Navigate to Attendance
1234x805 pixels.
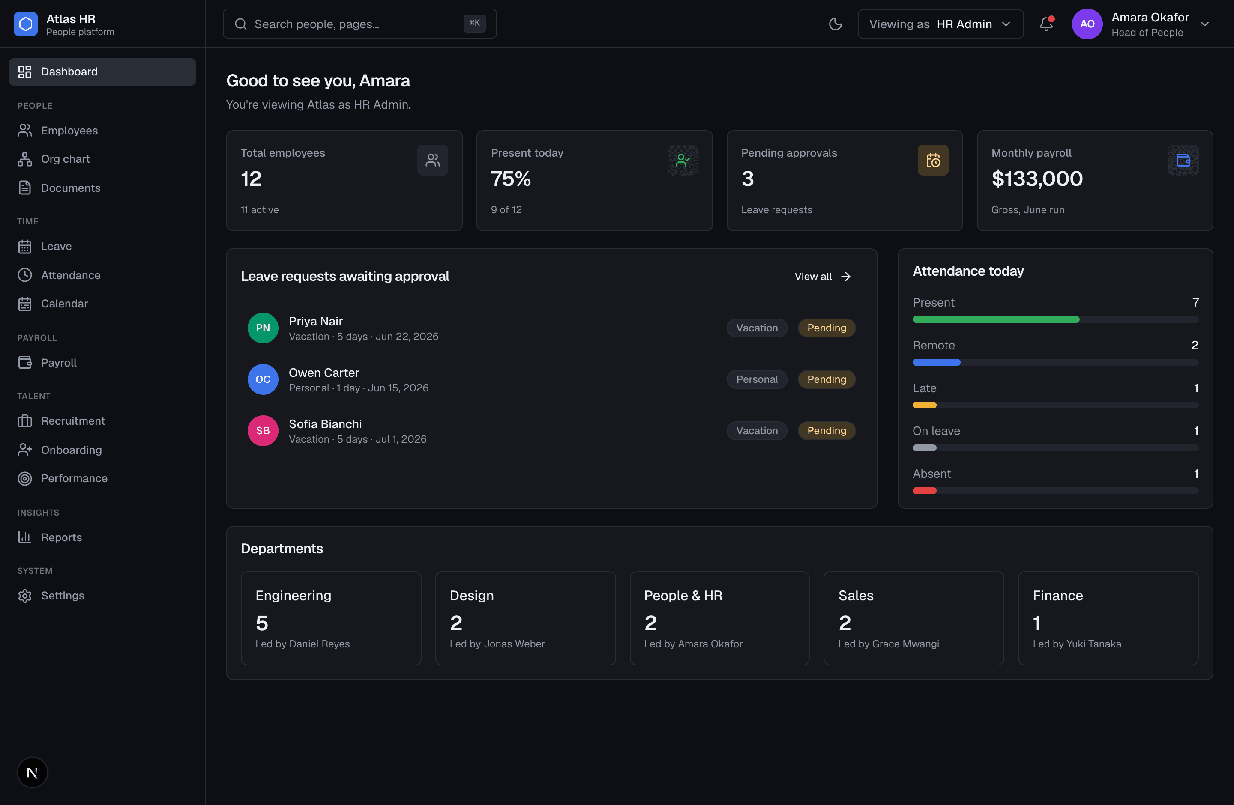[x=102, y=275]
